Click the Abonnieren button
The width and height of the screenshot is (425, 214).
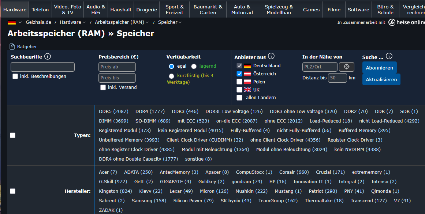pyautogui.click(x=379, y=68)
